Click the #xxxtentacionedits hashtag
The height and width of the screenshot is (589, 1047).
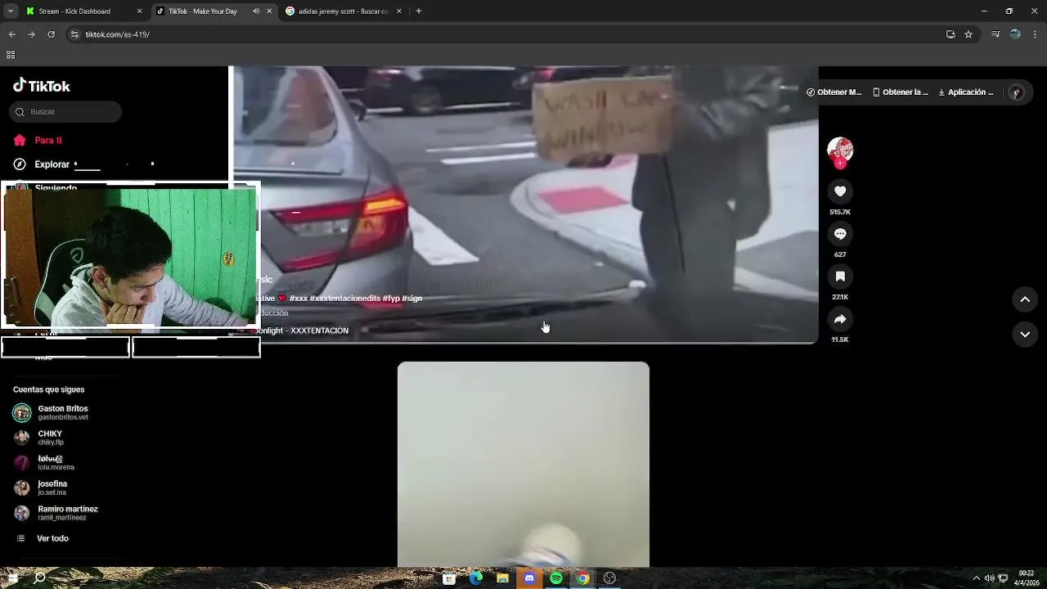[x=345, y=299]
